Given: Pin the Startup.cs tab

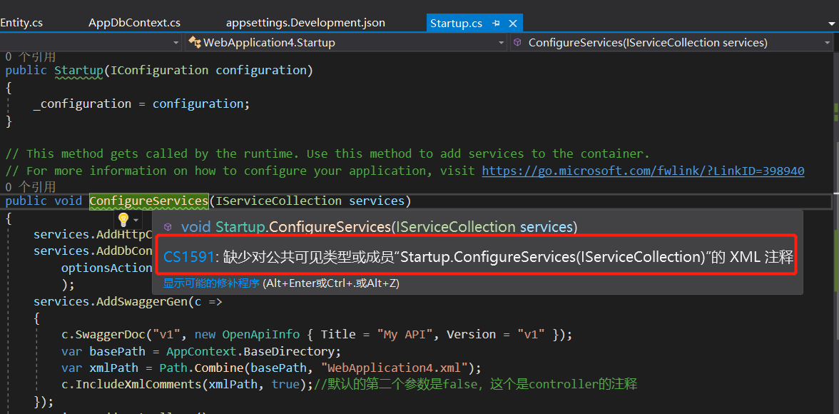Looking at the screenshot, I should pos(496,23).
